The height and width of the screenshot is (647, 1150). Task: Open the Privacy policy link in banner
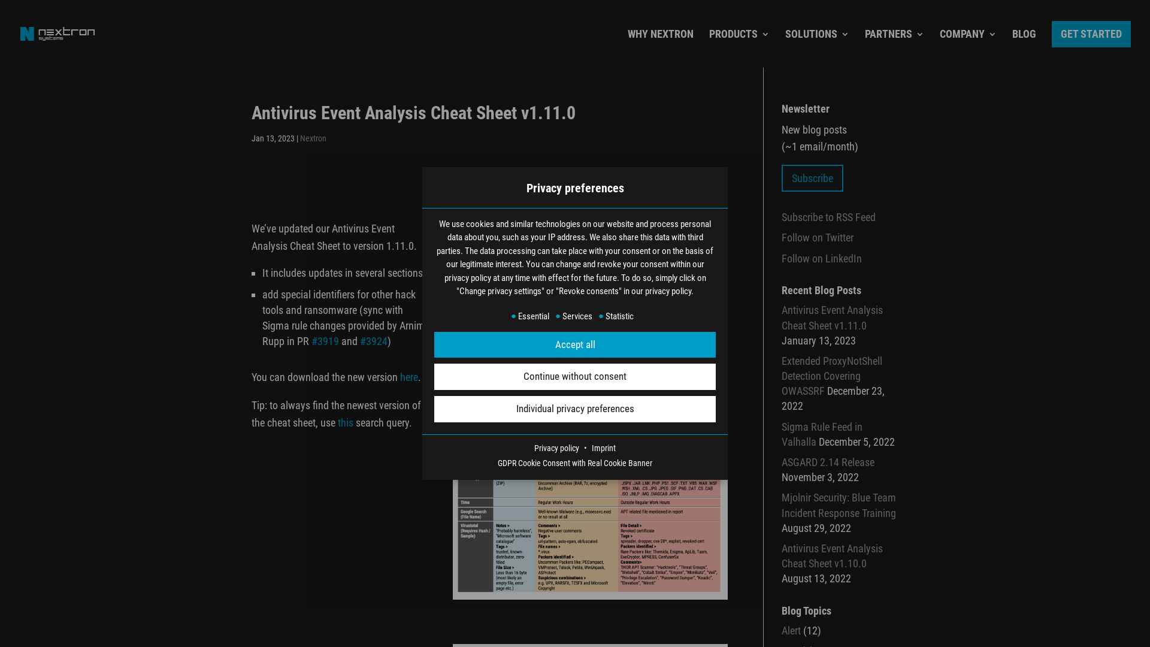pyautogui.click(x=556, y=448)
